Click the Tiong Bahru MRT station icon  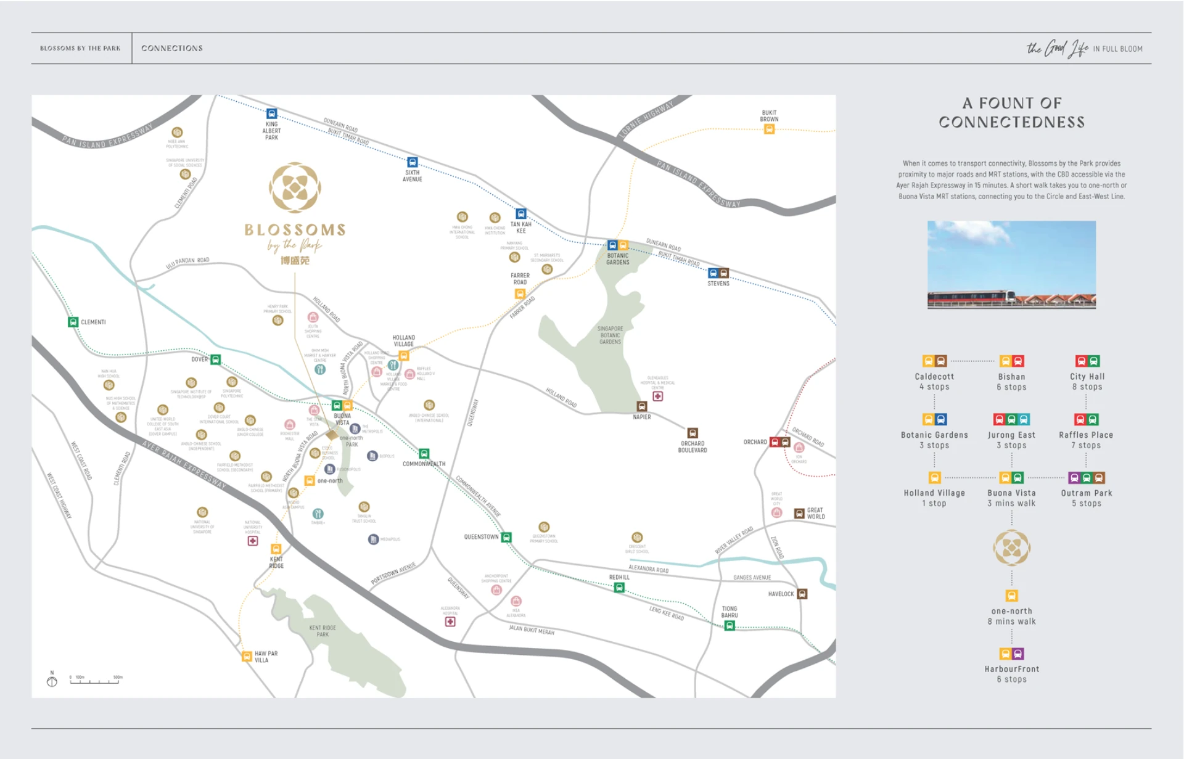[730, 626]
